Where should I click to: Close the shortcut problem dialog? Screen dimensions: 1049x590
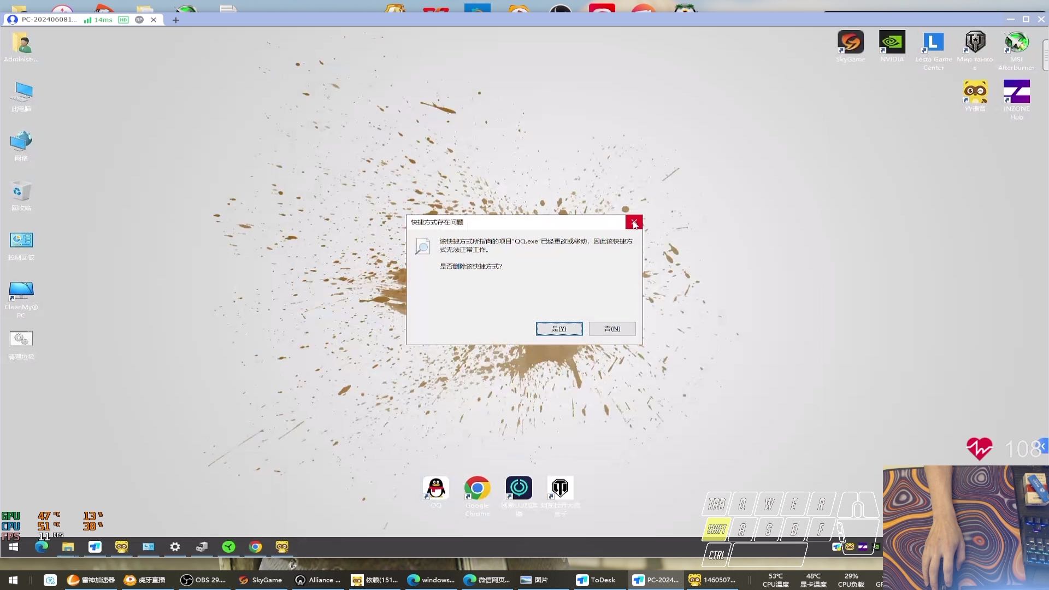[x=634, y=222]
